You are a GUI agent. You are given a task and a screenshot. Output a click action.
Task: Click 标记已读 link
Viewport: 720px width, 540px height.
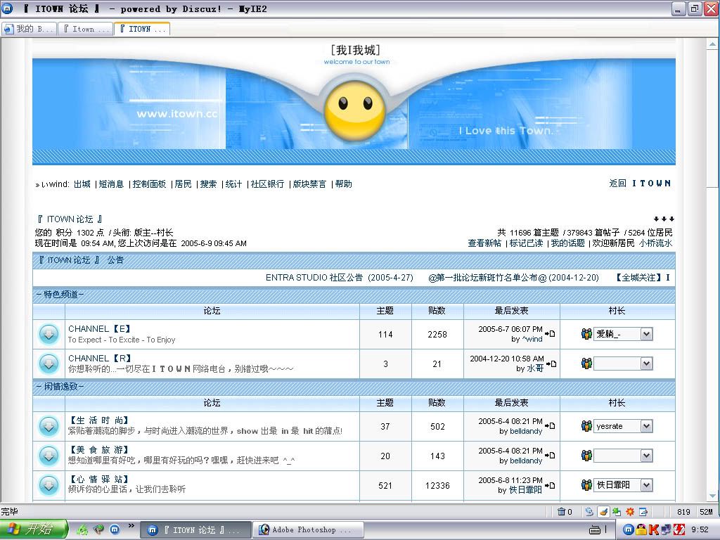point(526,243)
